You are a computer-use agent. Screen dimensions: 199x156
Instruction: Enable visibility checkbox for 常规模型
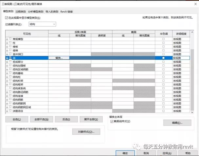click(10, 39)
